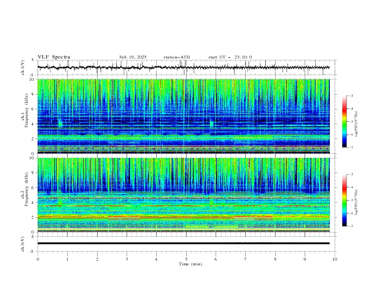The image size is (377, 291).
Task: Click the time axis tick label "0"
Action: pos(38,259)
